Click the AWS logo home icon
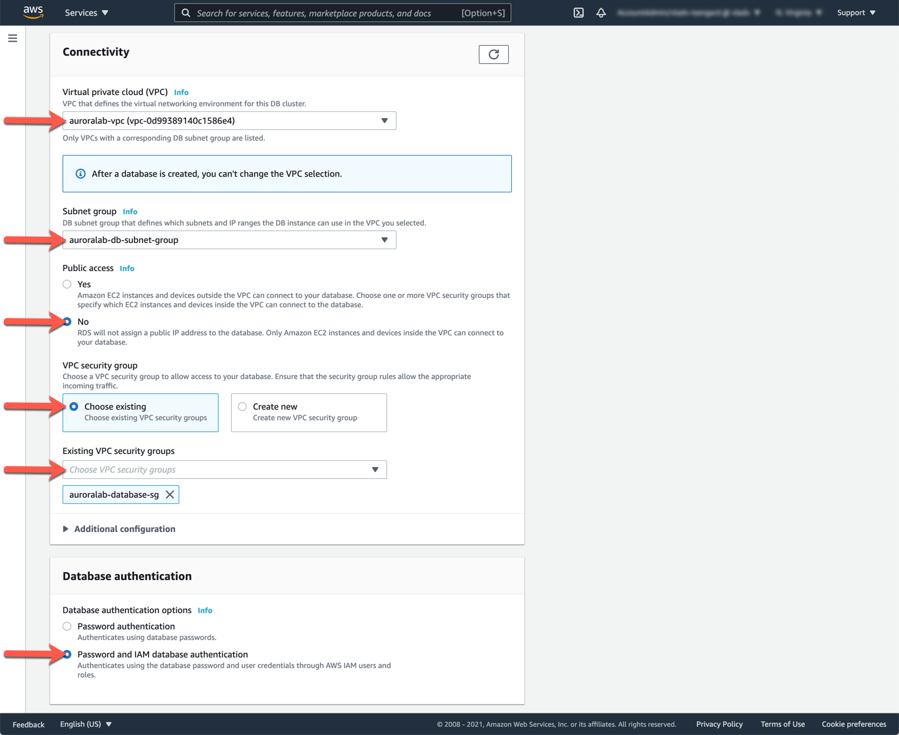899x735 pixels. pos(33,12)
